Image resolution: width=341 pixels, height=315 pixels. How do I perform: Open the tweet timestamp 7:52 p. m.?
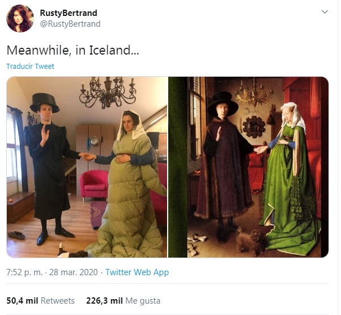click(24, 272)
